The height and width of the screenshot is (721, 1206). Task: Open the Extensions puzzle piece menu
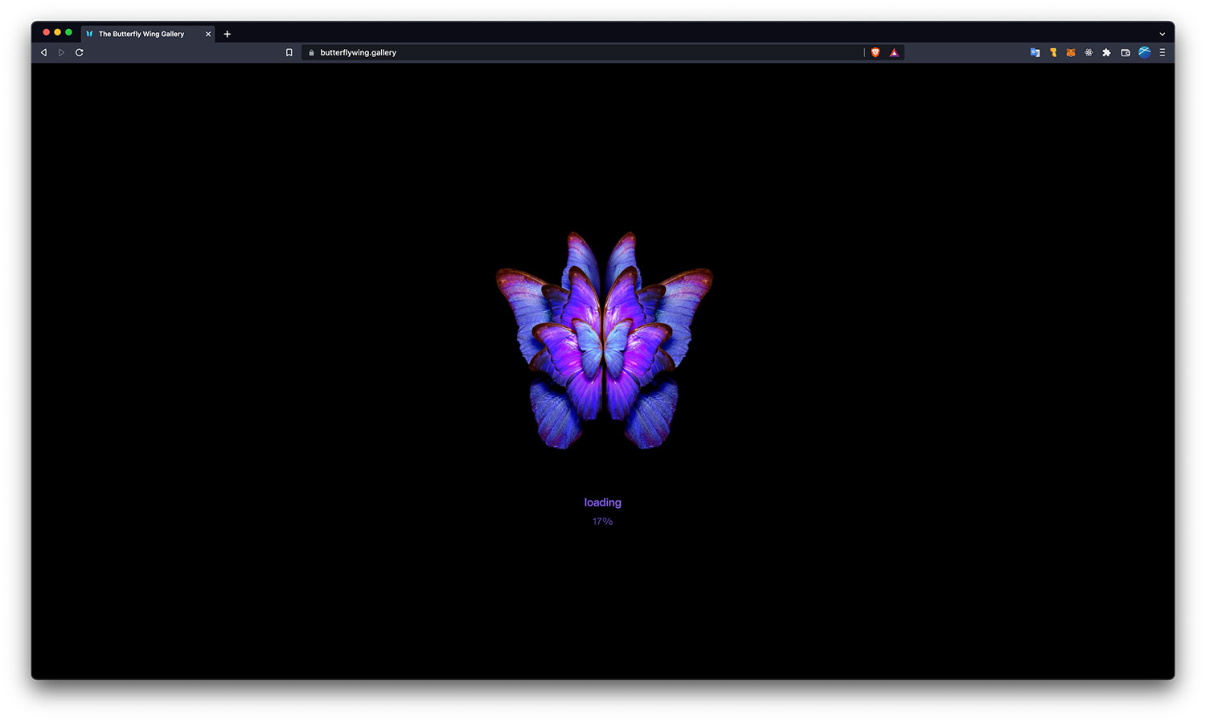(x=1106, y=52)
